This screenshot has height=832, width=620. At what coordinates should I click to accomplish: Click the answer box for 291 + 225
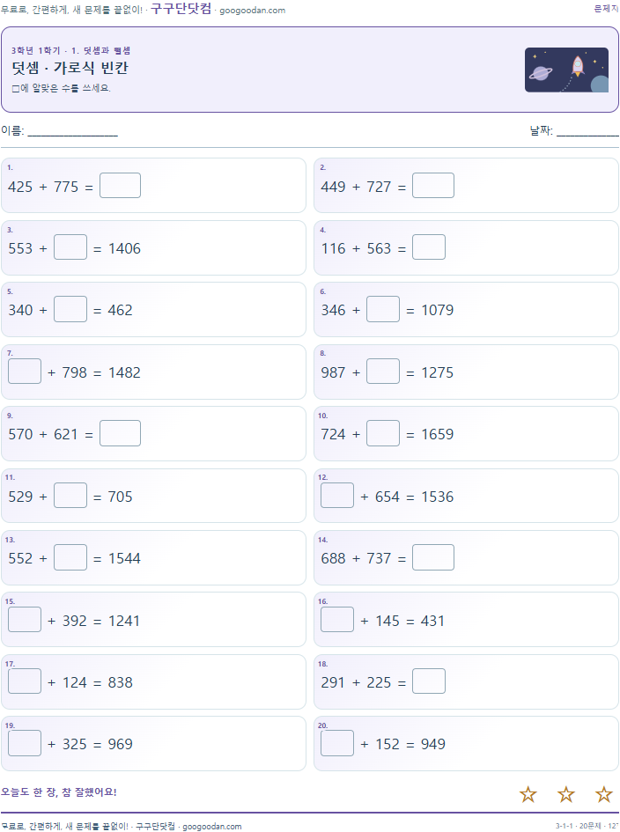429,681
